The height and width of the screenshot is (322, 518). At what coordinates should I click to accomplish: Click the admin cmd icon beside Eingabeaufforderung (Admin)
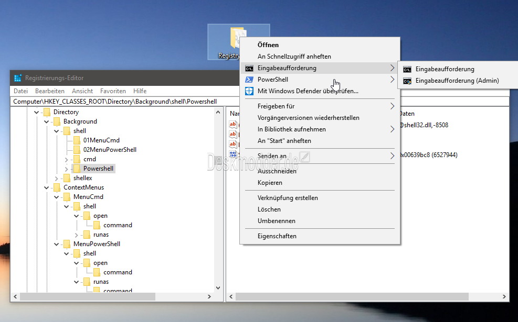(407, 81)
